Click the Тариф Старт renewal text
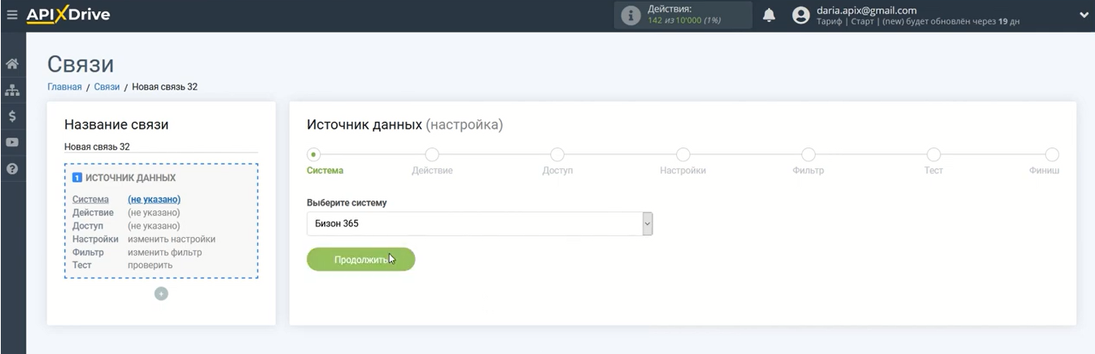The width and height of the screenshot is (1095, 354). pyautogui.click(x=918, y=21)
